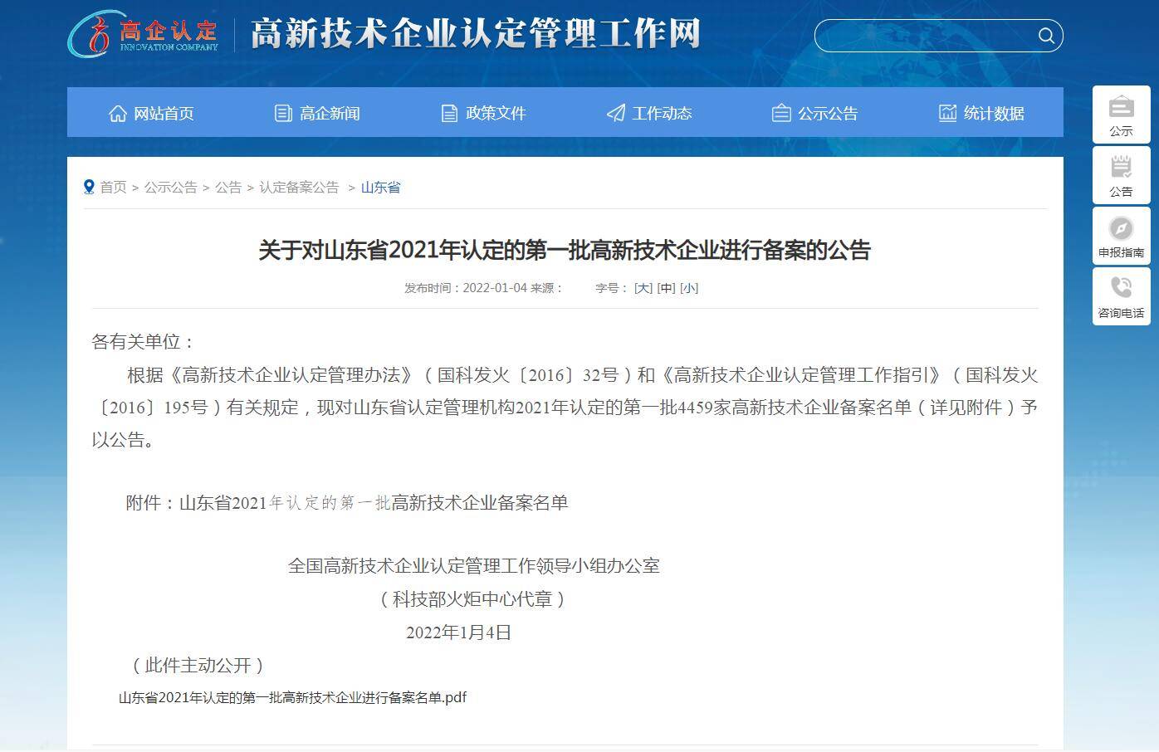Image resolution: width=1159 pixels, height=752 pixels.
Task: Open the 统计数据 navigation item
Action: click(x=981, y=113)
